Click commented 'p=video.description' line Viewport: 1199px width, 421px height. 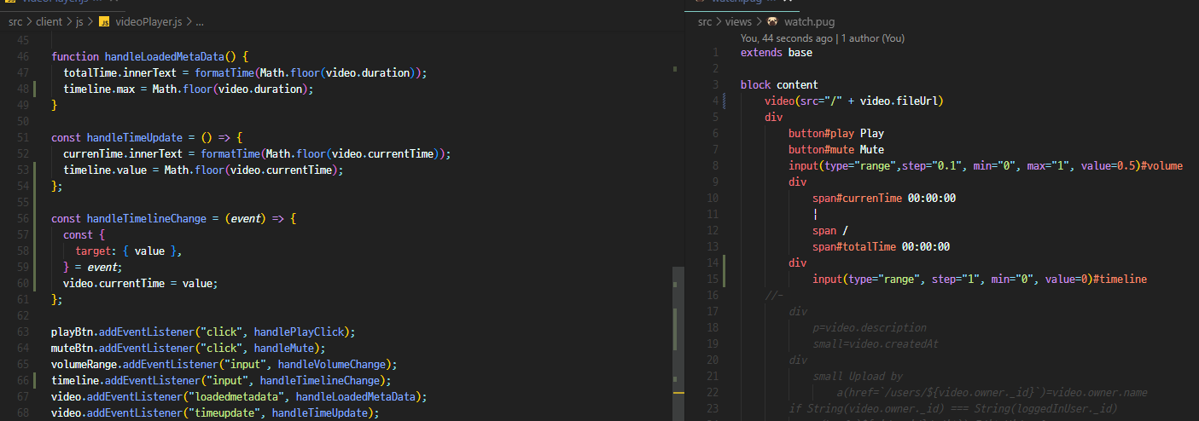870,327
